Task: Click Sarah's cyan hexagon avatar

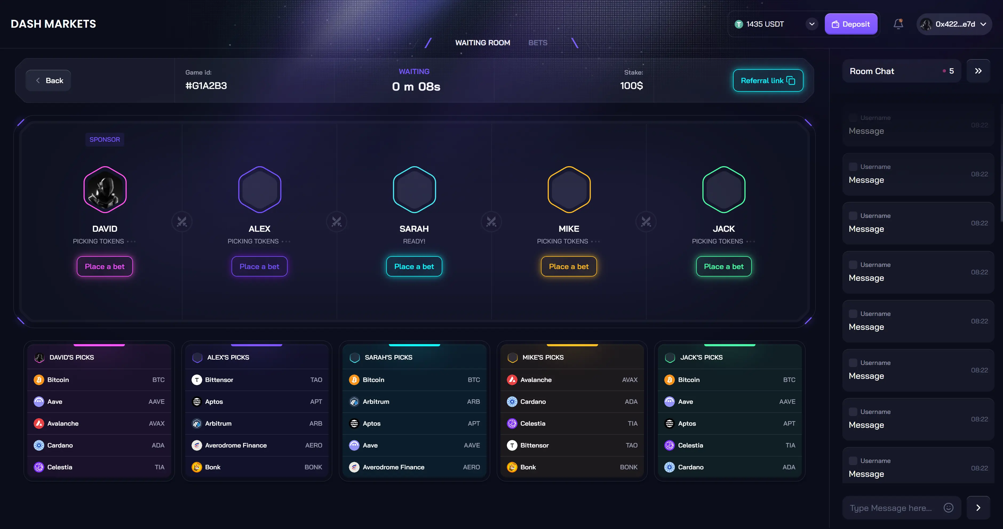Action: (x=414, y=190)
